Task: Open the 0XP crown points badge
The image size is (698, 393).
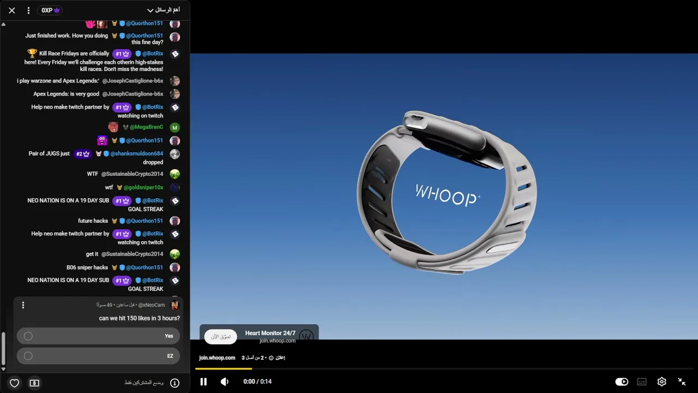Action: 50,10
